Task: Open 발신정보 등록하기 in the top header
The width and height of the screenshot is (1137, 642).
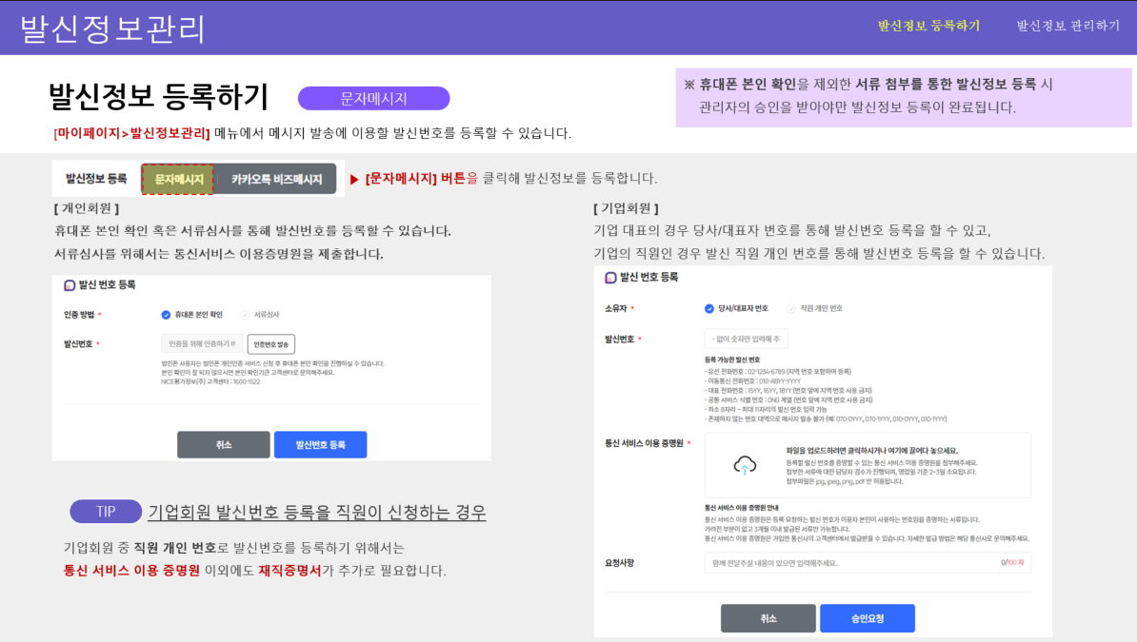Action: pyautogui.click(x=928, y=26)
